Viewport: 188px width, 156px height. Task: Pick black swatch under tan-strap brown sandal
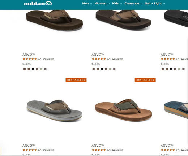click(x=102, y=69)
